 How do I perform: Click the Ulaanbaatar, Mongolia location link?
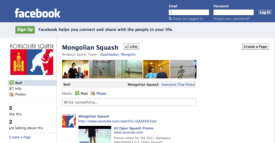118,55
